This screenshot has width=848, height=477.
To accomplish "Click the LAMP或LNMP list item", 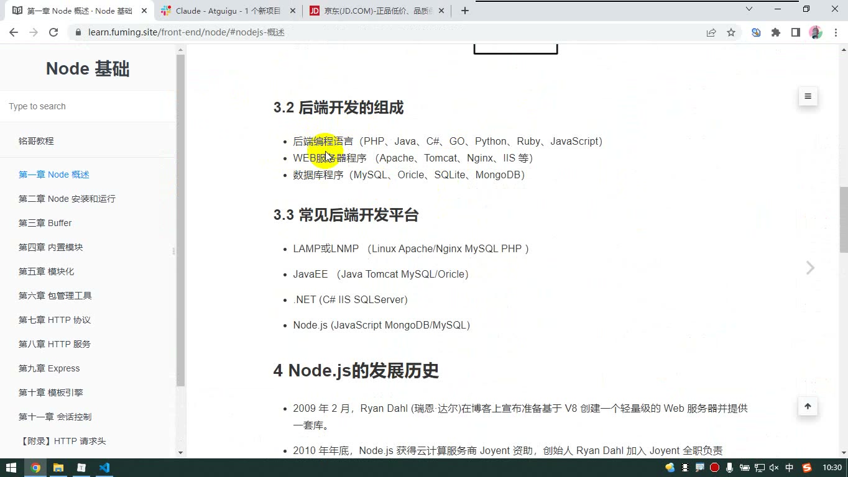I will click(411, 248).
